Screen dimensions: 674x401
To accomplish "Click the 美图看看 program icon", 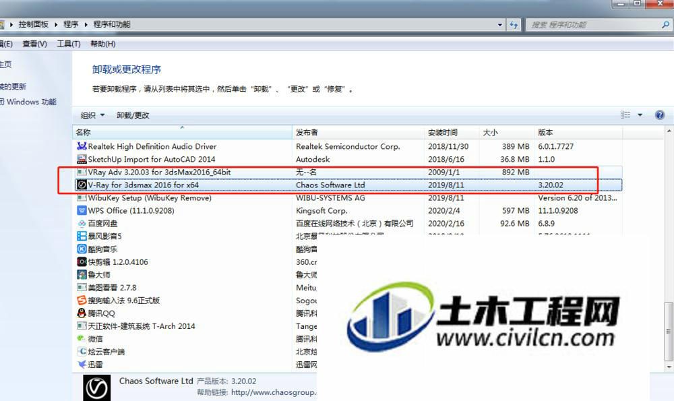I will coord(82,288).
